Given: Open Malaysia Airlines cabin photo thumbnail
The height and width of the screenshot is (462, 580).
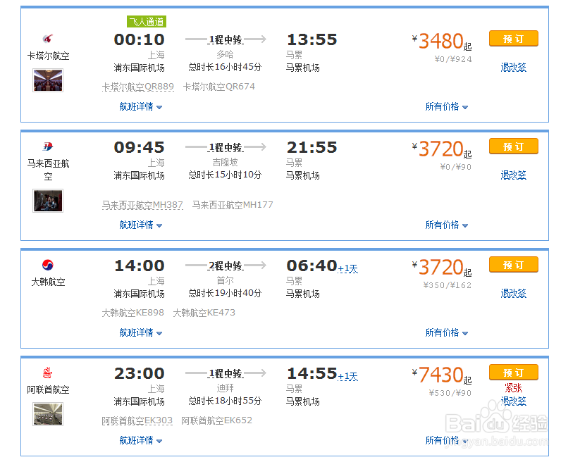Looking at the screenshot, I should tap(48, 201).
